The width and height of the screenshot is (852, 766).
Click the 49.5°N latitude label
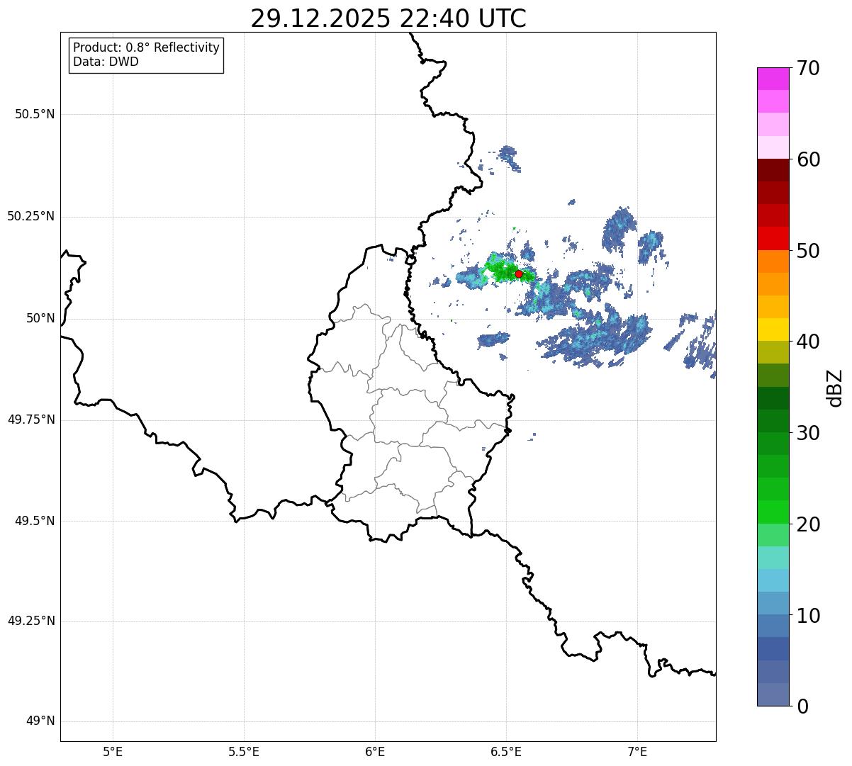pos(35,521)
